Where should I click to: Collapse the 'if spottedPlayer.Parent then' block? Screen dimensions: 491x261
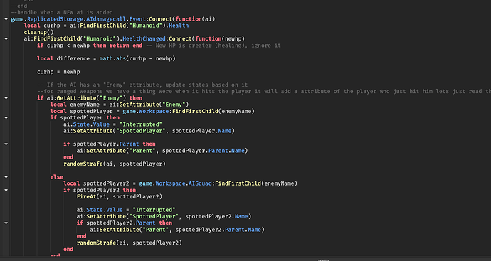point(6,144)
